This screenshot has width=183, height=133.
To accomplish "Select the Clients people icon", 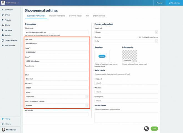I will click(2, 25).
